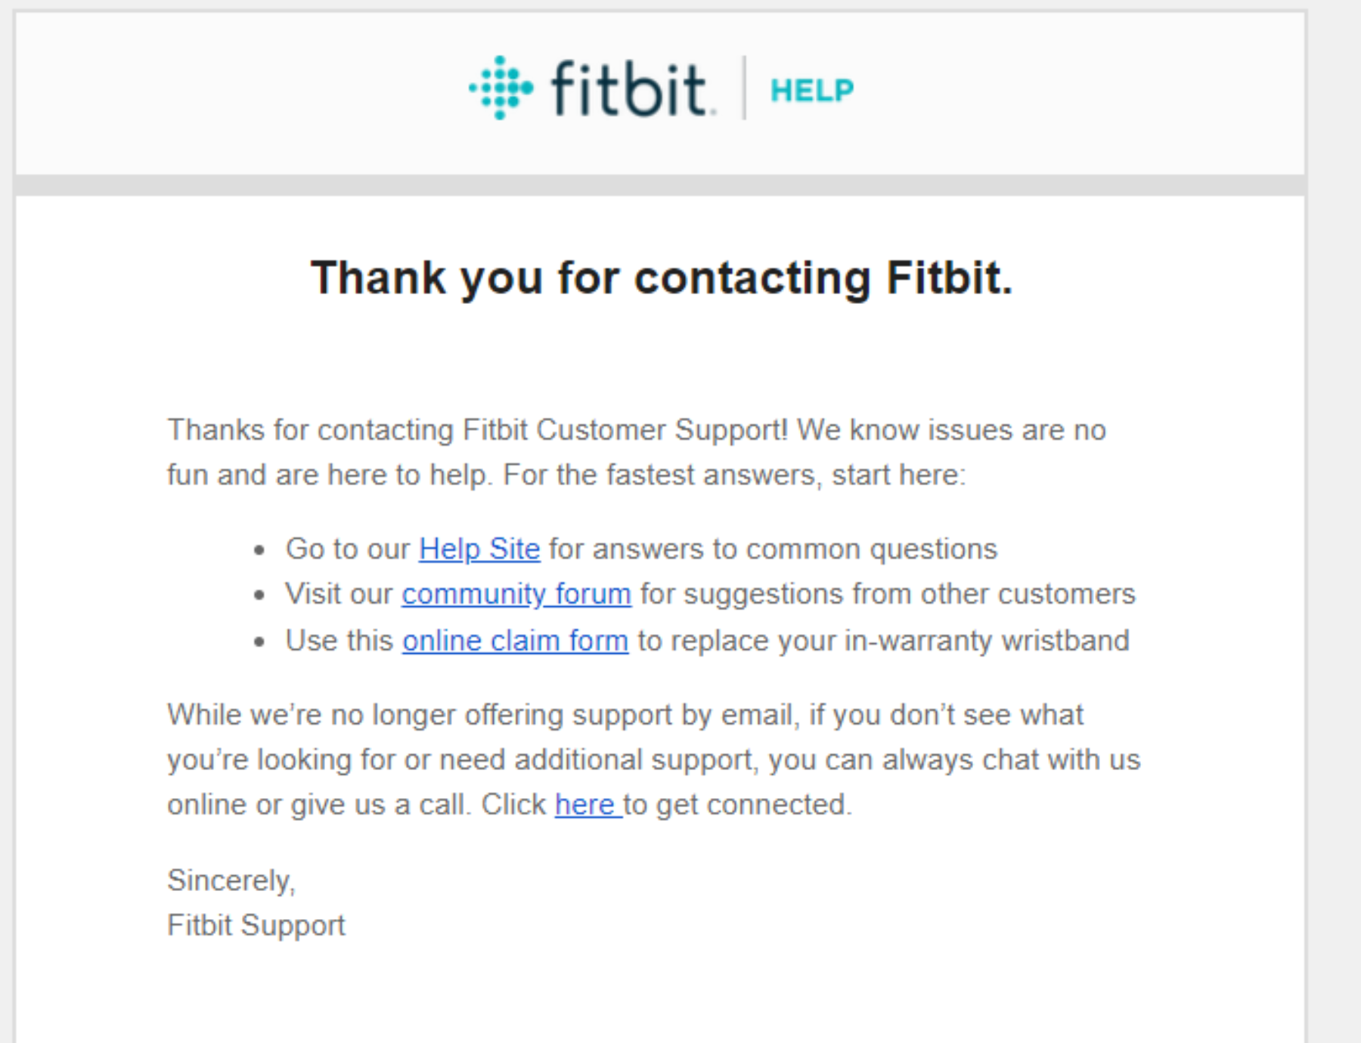Viewport: 1361px width, 1043px height.
Task: Click the fitbit wordmark in header
Action: tap(629, 90)
